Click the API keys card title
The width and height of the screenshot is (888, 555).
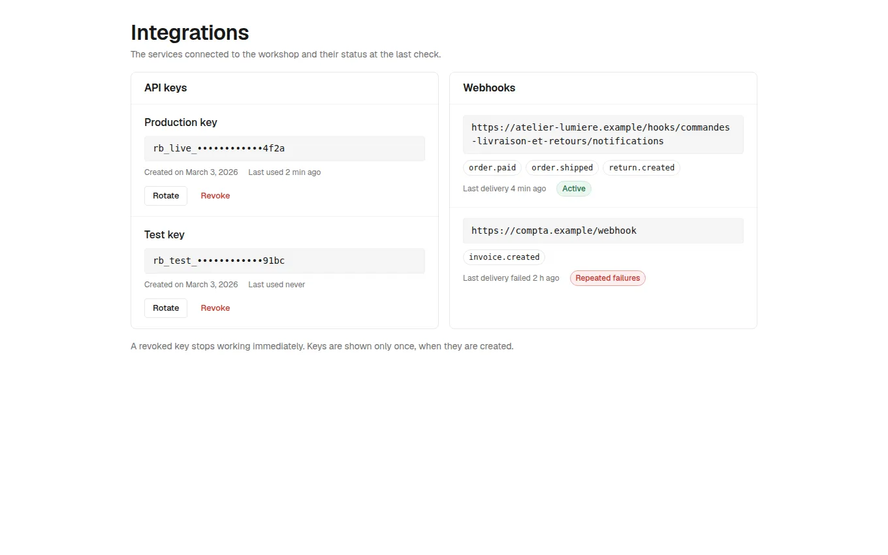[166, 88]
